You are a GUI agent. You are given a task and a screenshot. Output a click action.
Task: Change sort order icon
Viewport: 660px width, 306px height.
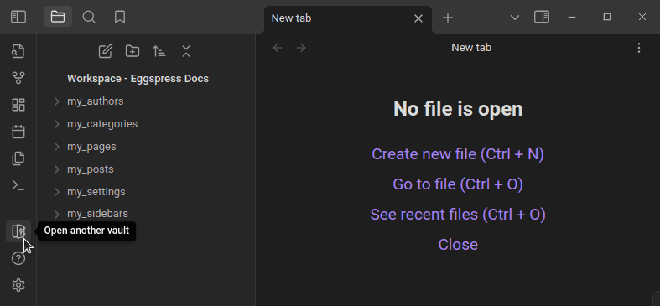159,51
